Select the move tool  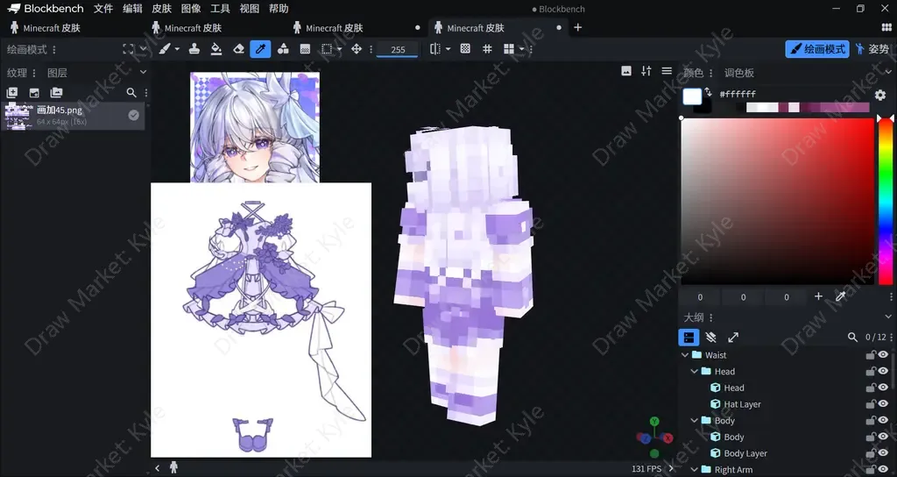[x=357, y=49]
